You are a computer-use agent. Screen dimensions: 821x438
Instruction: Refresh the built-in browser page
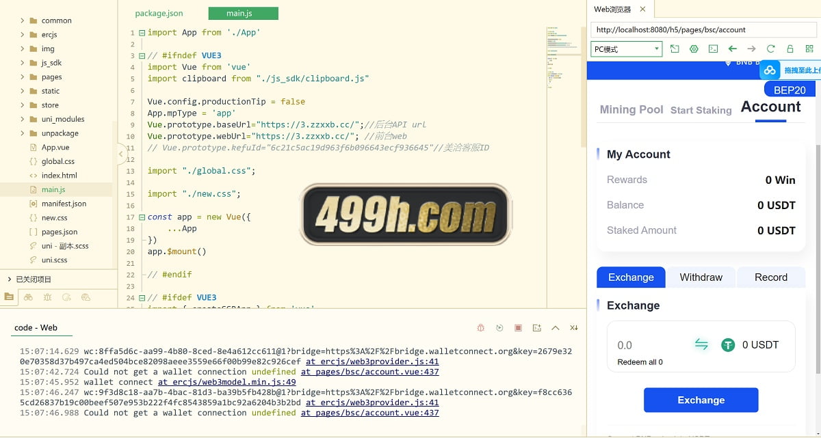(x=770, y=49)
